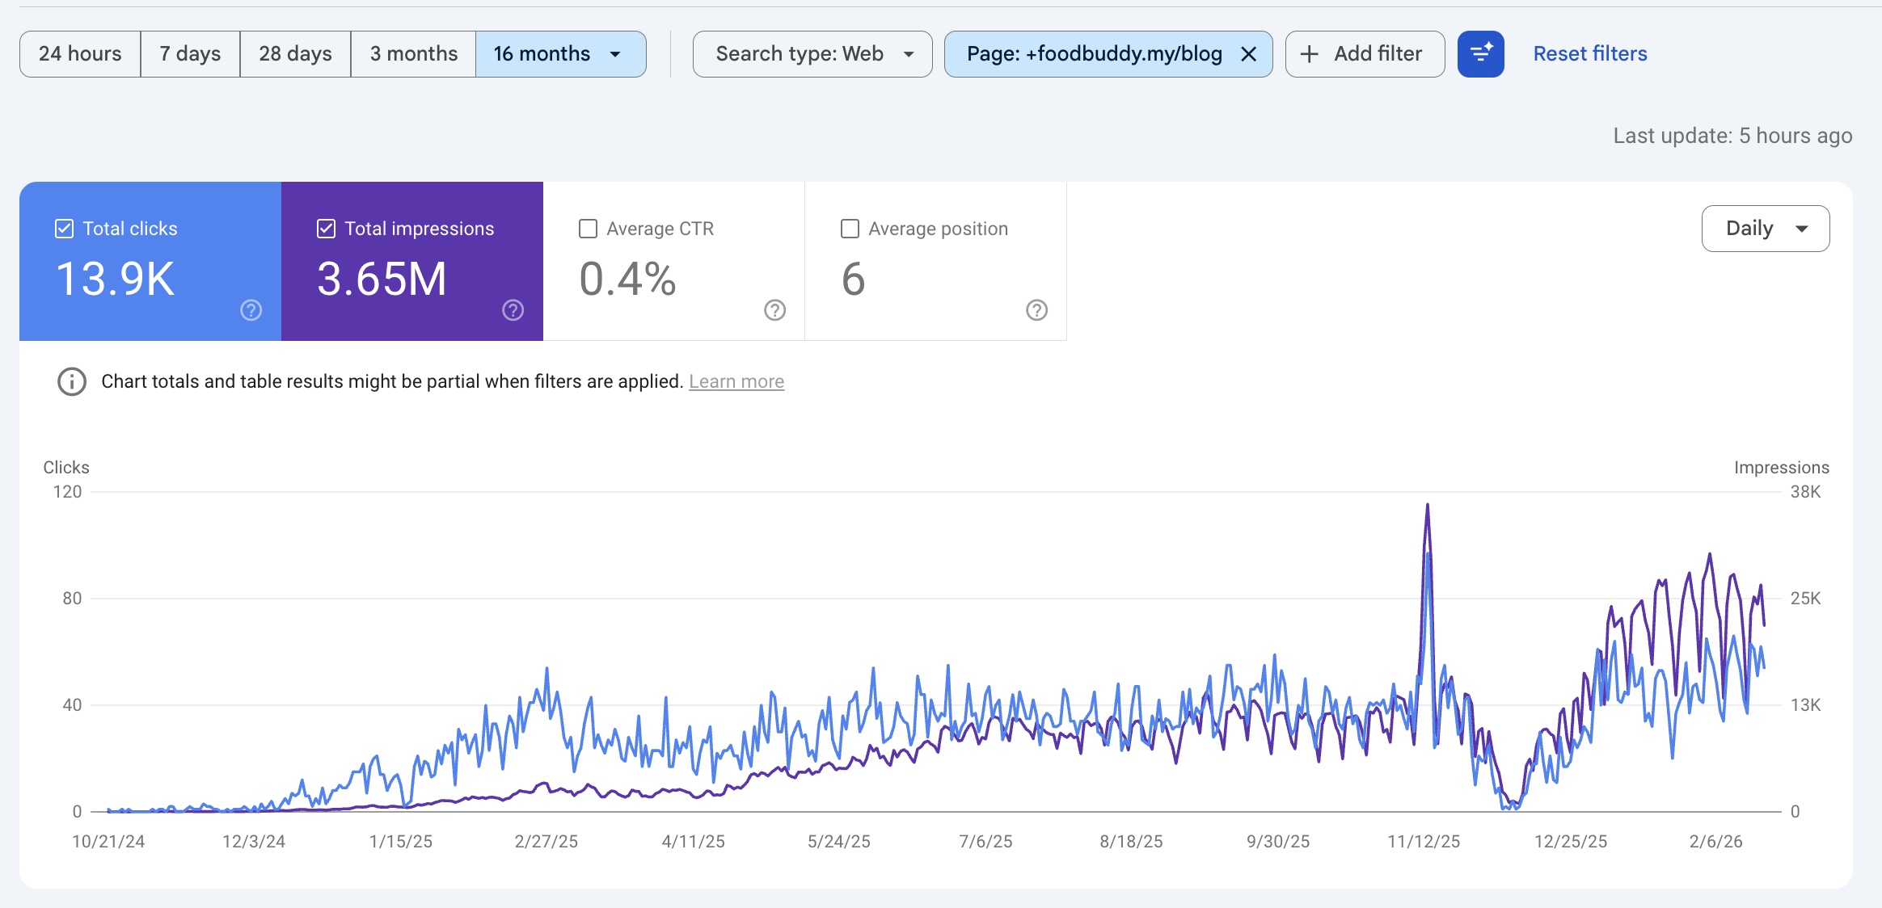Select the 28 days range tab
The image size is (1882, 908).
(x=295, y=54)
